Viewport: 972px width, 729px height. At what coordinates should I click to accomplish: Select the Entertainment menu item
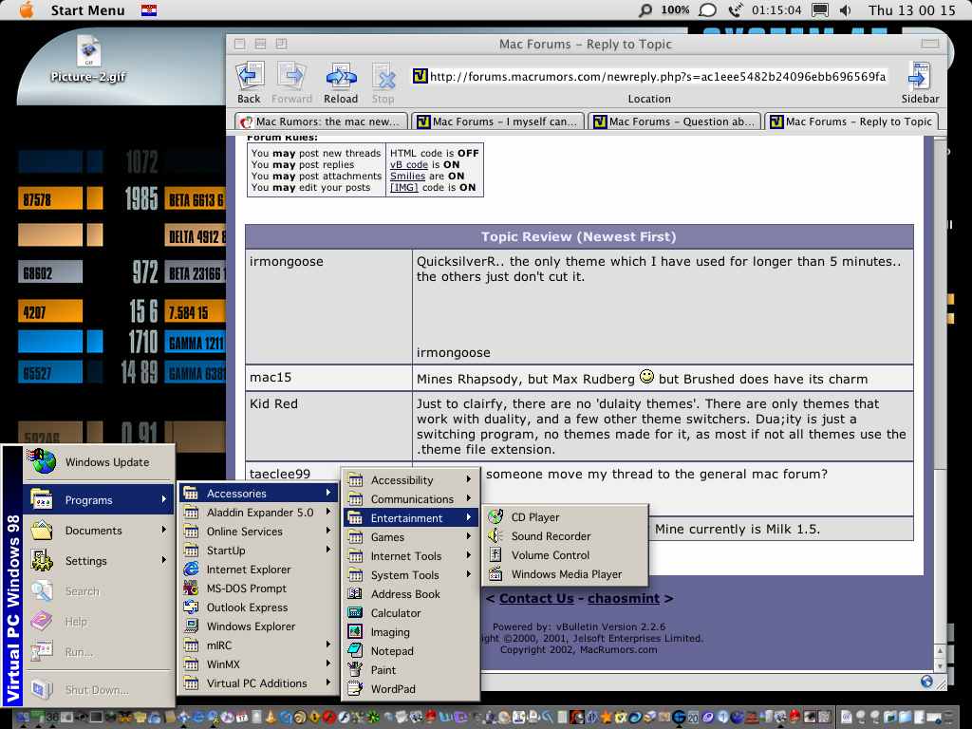coord(410,518)
